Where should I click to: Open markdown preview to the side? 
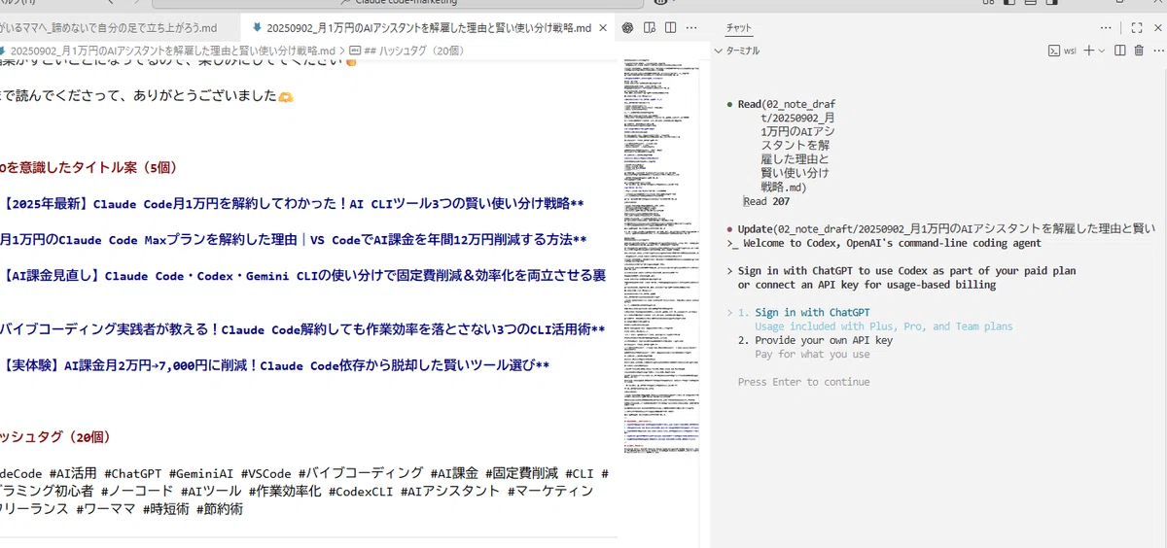(650, 28)
